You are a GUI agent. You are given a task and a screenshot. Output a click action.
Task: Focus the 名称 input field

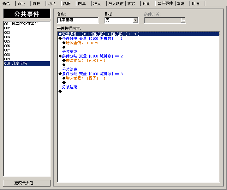(x=78, y=20)
